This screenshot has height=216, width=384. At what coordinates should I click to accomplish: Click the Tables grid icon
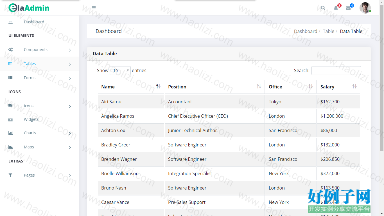tap(10, 64)
